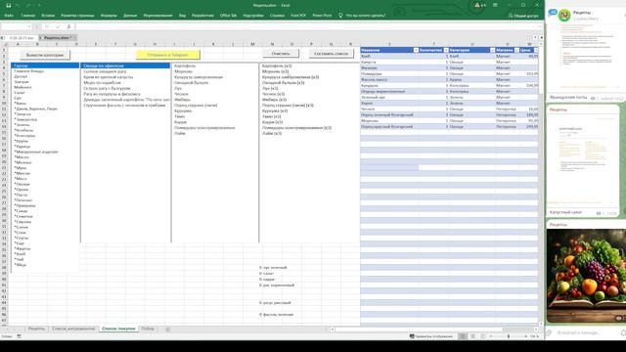Open the Вставка ribbon tab
This screenshot has width=626, height=352.
pyautogui.click(x=48, y=16)
